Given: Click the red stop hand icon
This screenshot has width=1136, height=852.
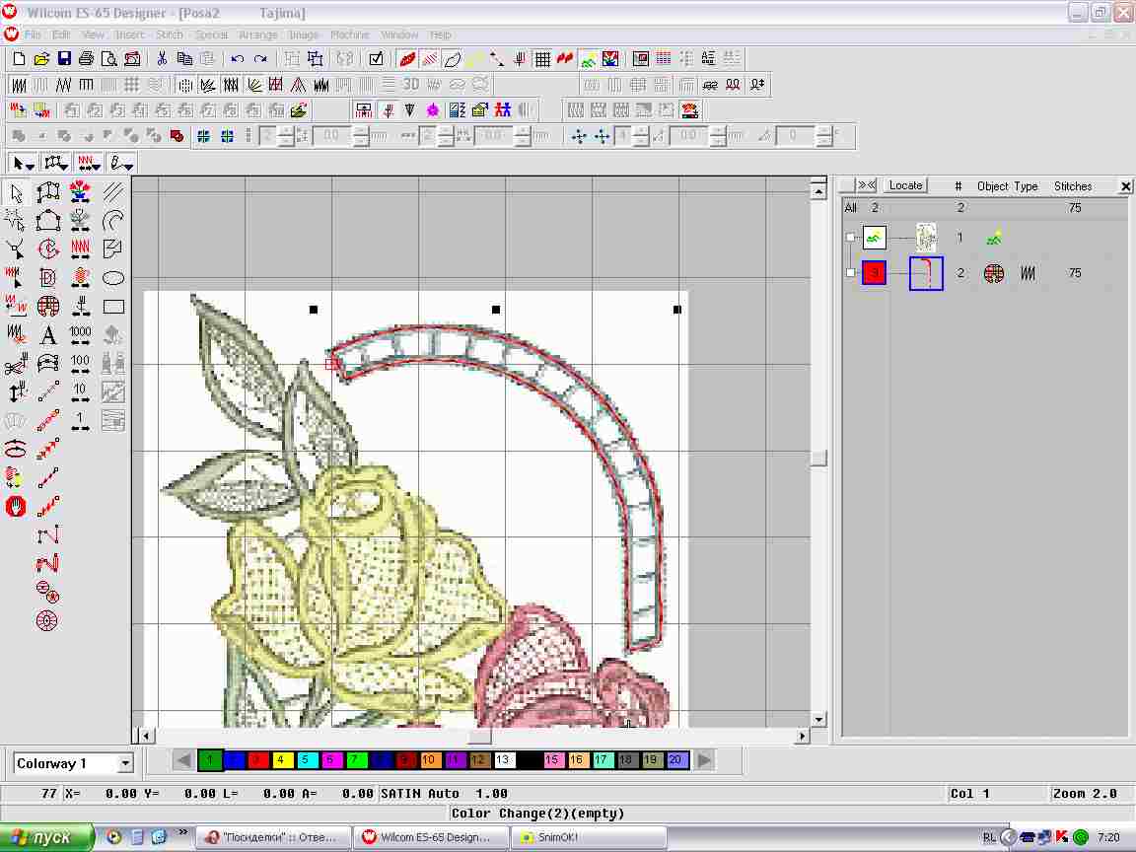Looking at the screenshot, I should (x=16, y=507).
